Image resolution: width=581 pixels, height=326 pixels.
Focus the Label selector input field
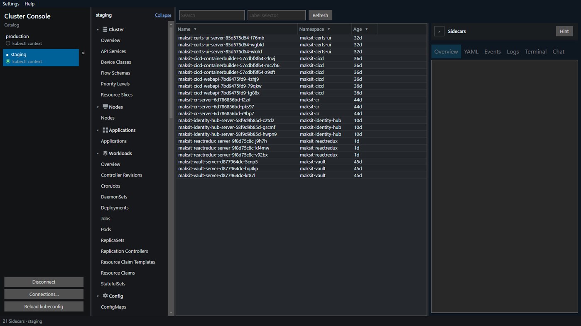[x=277, y=15]
